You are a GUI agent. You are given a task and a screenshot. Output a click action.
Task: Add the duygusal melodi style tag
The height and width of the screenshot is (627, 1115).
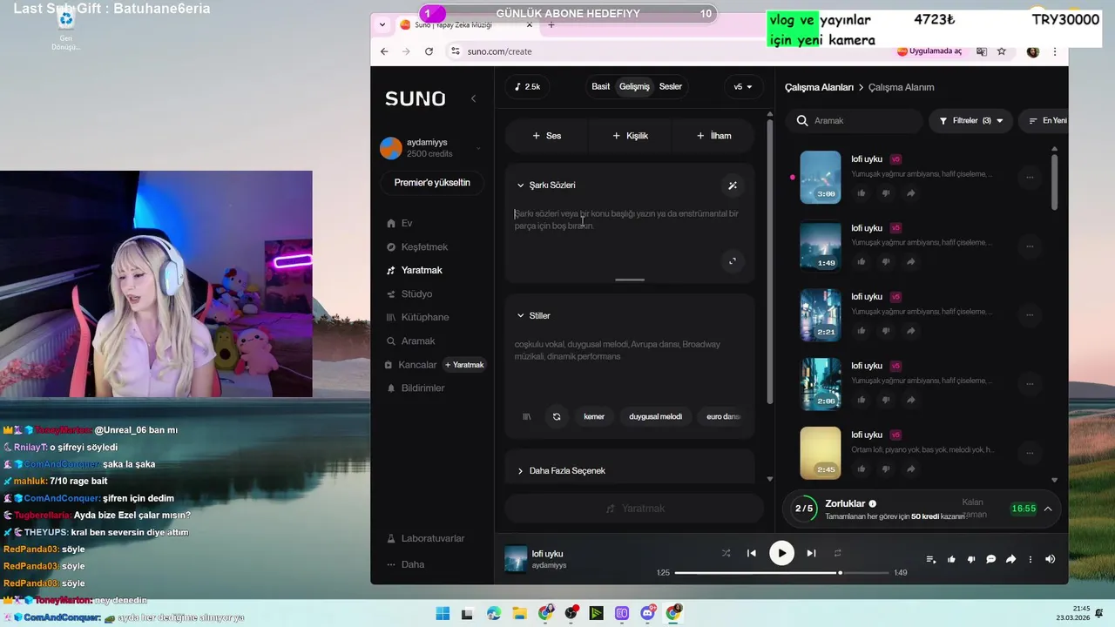click(656, 416)
